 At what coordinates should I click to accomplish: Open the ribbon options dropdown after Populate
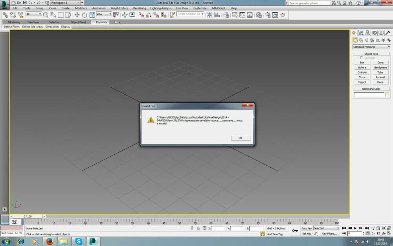point(117,22)
